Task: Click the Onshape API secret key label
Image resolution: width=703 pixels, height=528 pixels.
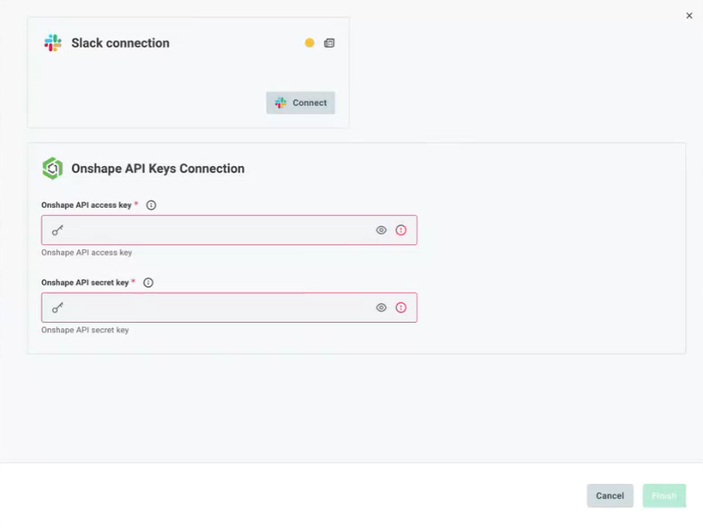Action: tap(85, 283)
